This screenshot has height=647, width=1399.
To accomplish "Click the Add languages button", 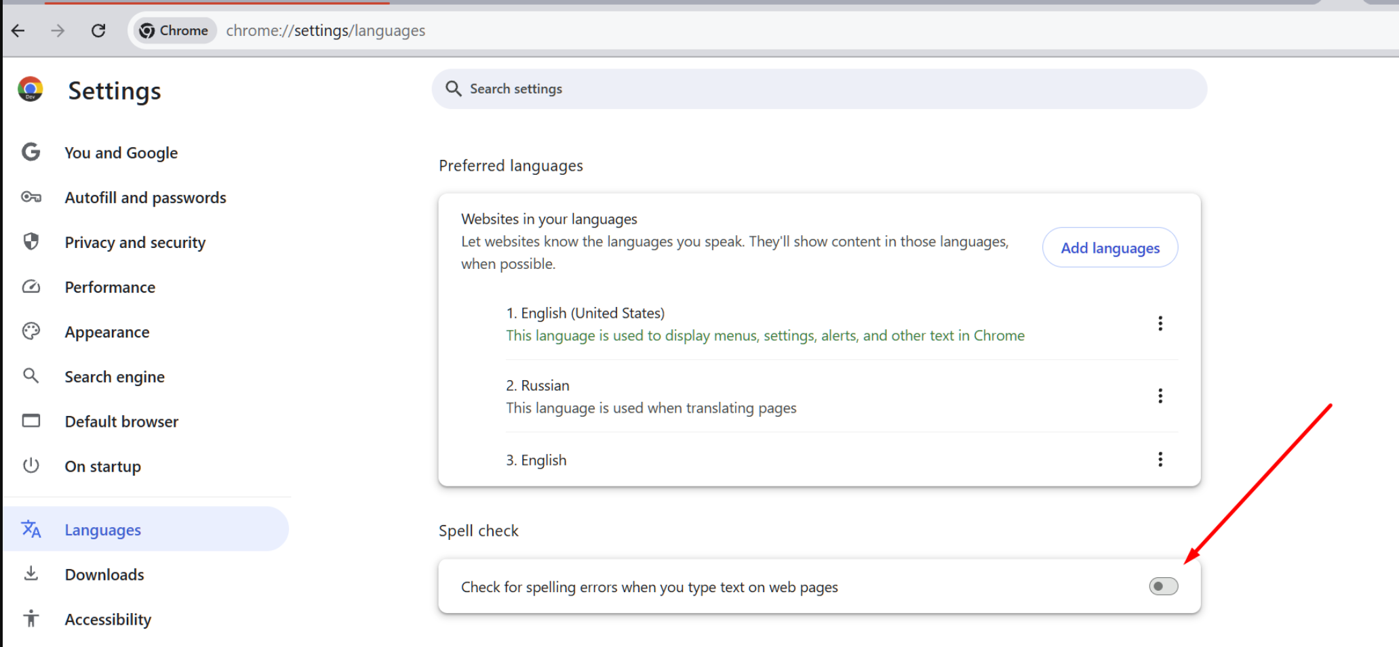I will [x=1110, y=248].
